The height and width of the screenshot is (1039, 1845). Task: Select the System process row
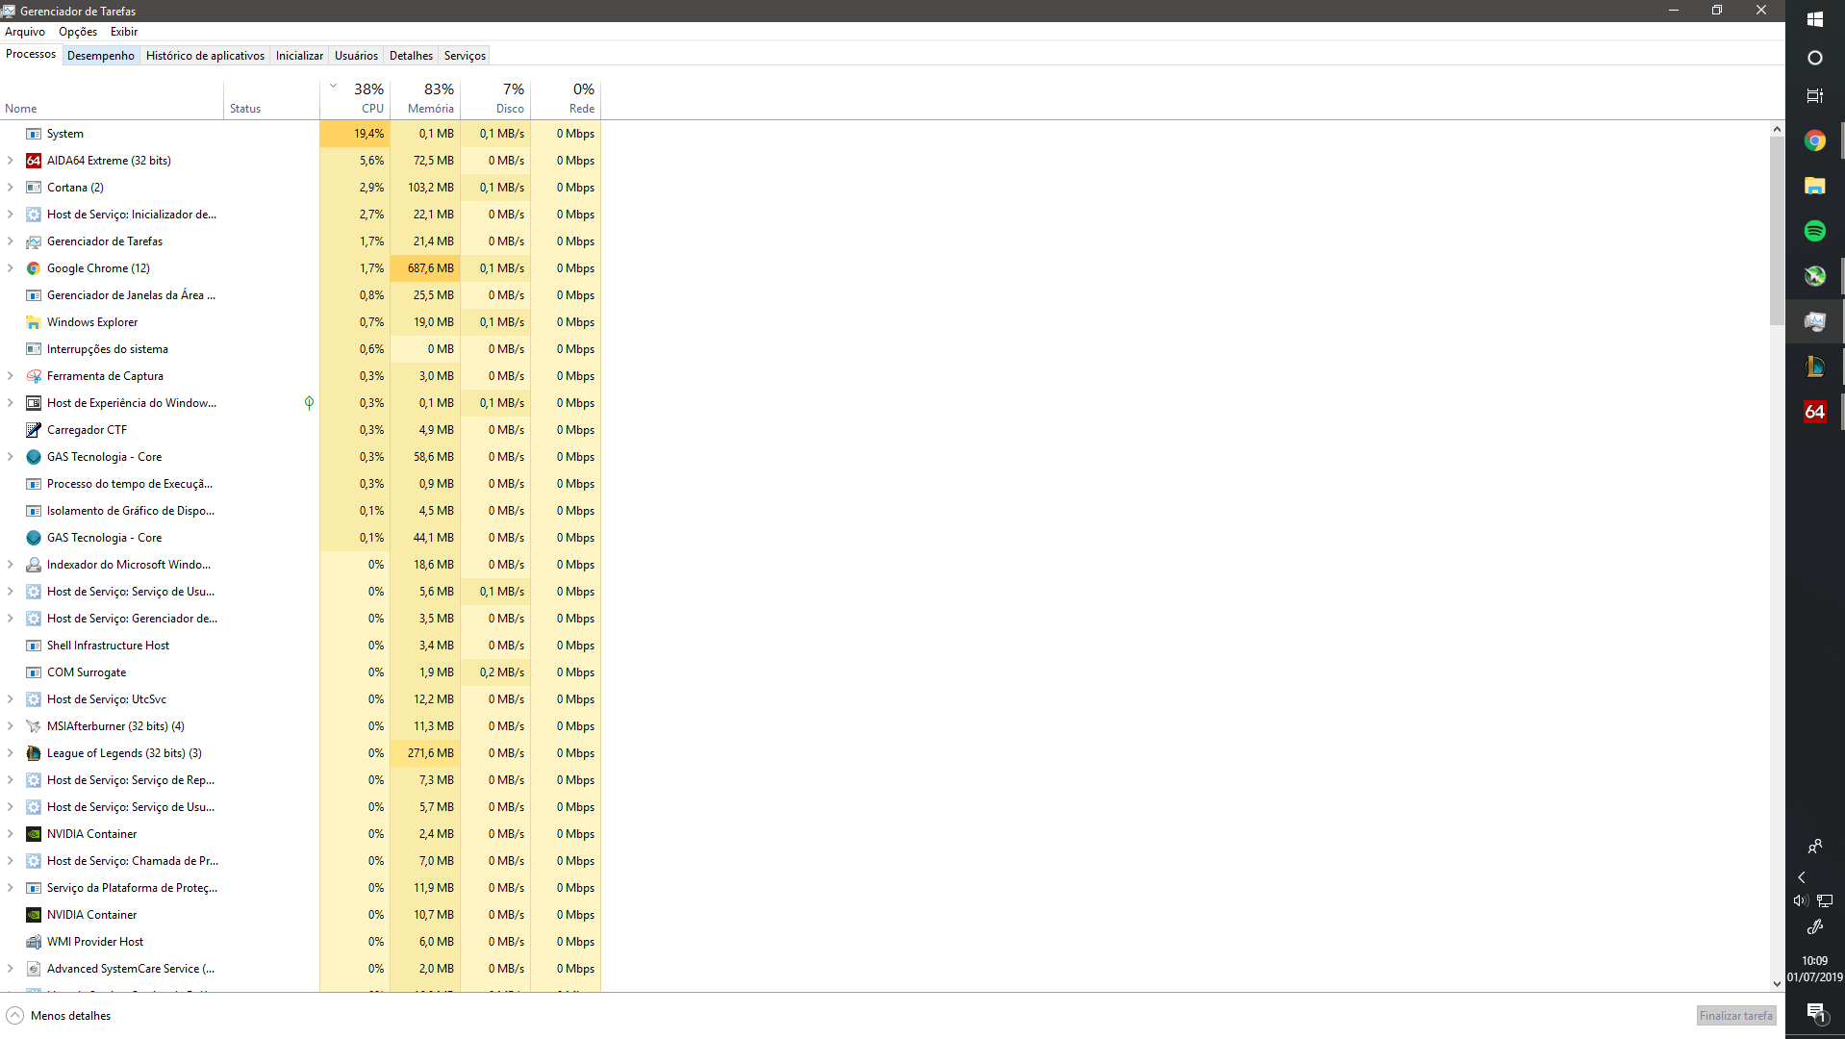pos(300,134)
